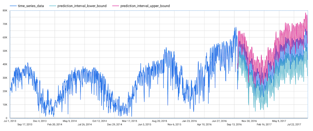Click the 10K y-axis label
The image size is (313, 131).
point(5,105)
